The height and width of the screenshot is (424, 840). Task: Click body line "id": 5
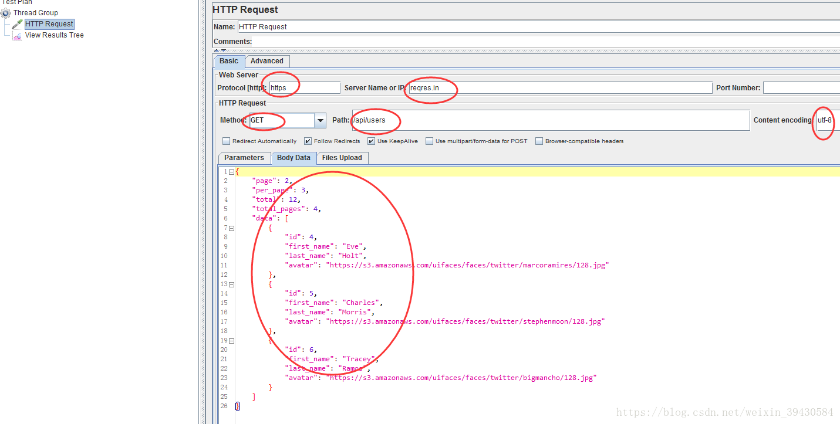(x=301, y=294)
